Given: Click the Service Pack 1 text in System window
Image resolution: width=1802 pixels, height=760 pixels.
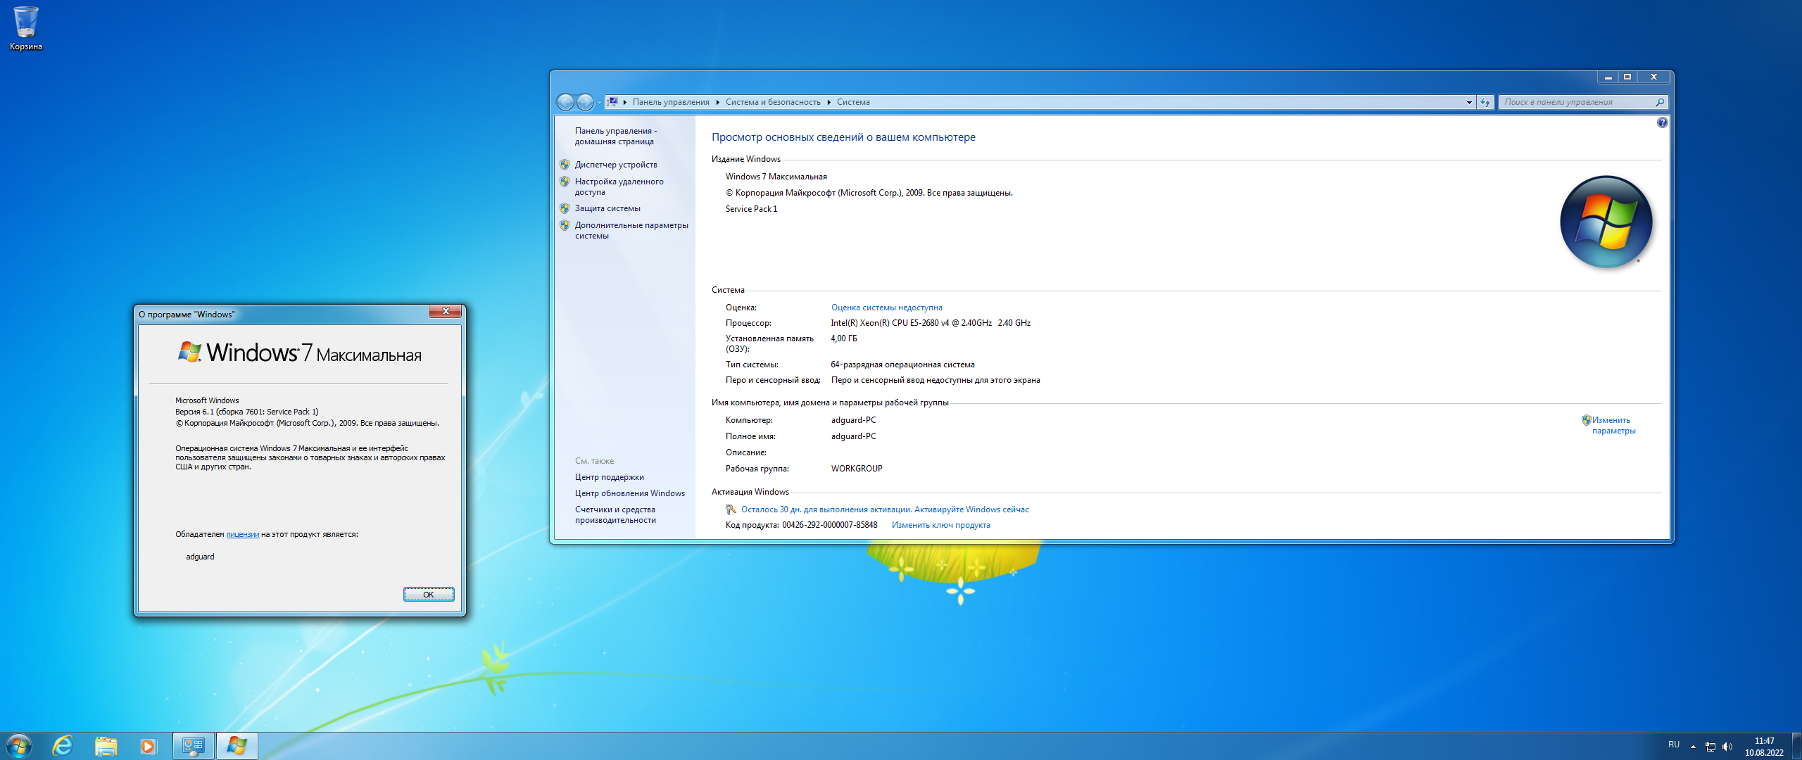Looking at the screenshot, I should [751, 209].
